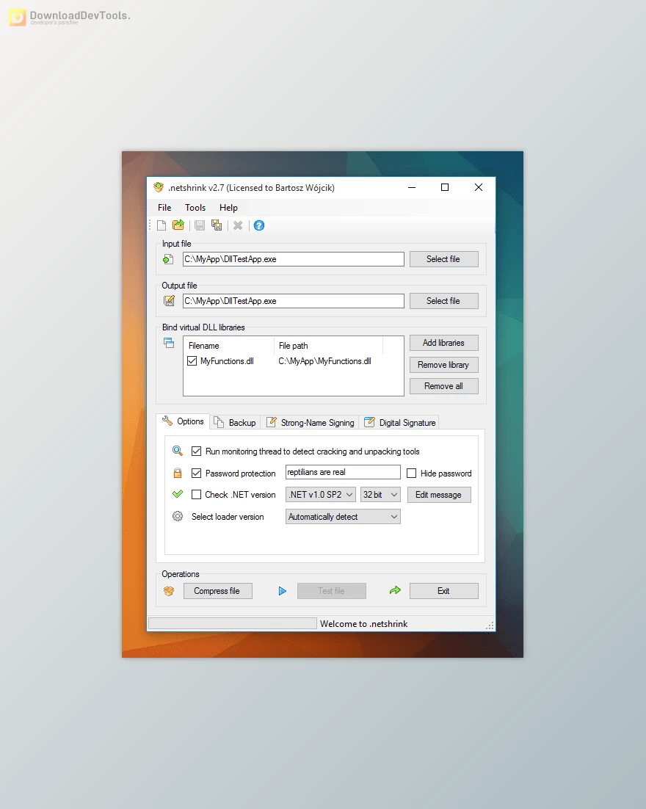Click the Remove library button

(x=443, y=365)
